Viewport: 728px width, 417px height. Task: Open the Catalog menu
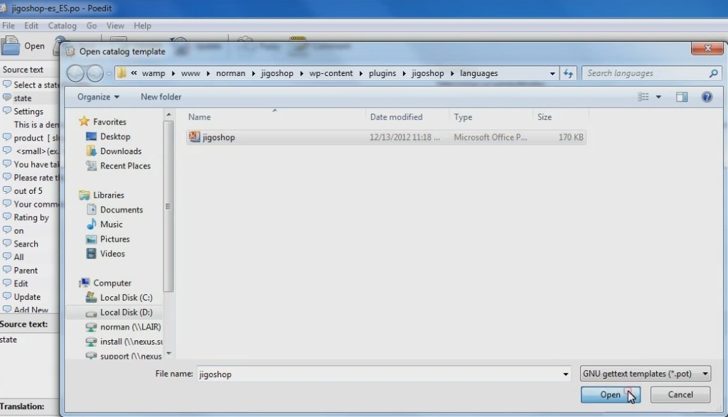(x=62, y=26)
